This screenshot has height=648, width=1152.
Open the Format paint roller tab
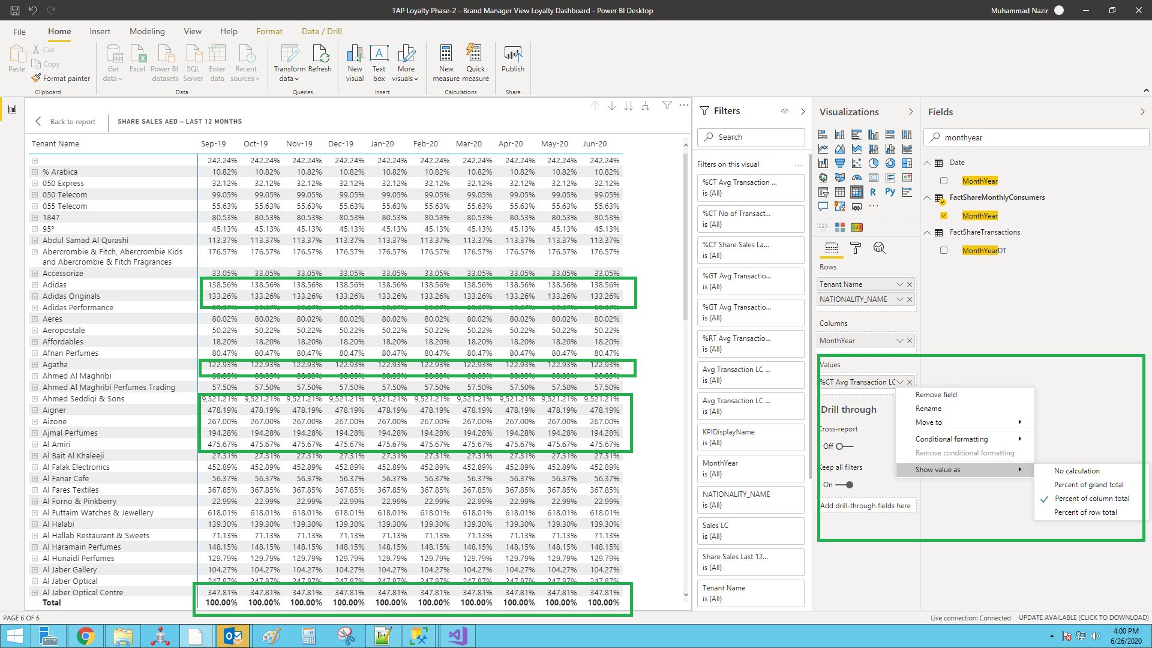[x=856, y=248]
